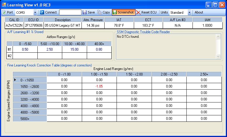Click the Screenshot button label
This screenshot has height=137, width=227.
126,12
